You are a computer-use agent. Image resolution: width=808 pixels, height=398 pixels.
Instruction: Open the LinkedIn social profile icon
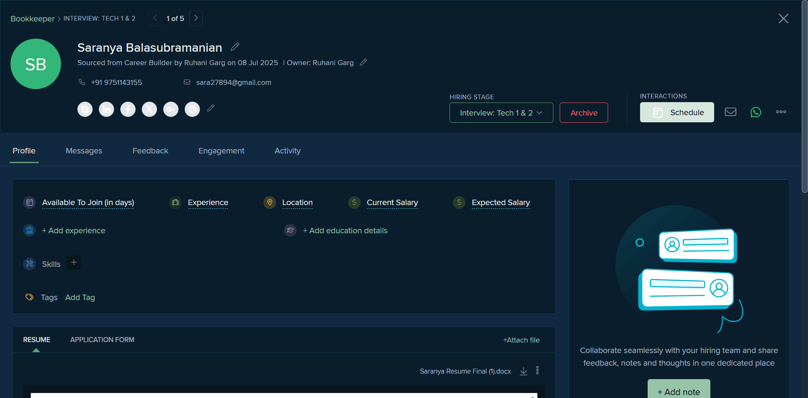[x=106, y=109]
